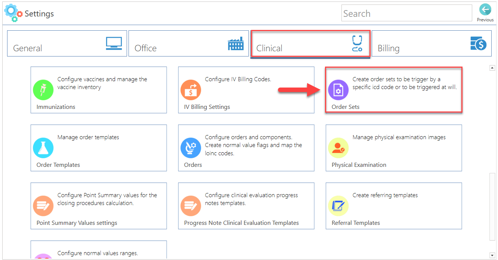Switch to the General tab
498x260 pixels.
[x=67, y=43]
